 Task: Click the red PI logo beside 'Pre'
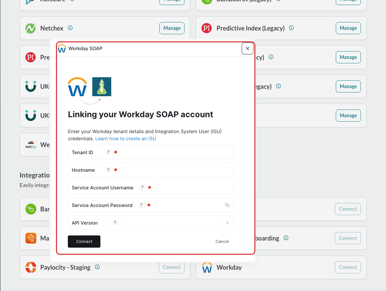[31, 57]
